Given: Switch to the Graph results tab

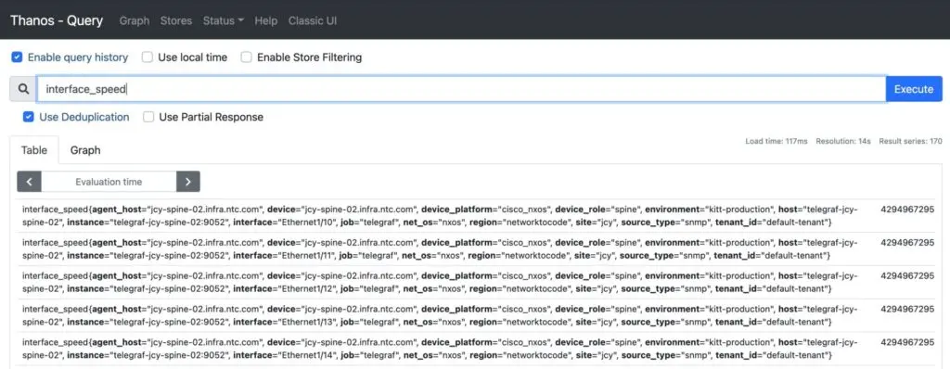Looking at the screenshot, I should 85,150.
